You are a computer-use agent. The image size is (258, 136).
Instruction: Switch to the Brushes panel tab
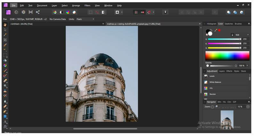(x=238, y=24)
